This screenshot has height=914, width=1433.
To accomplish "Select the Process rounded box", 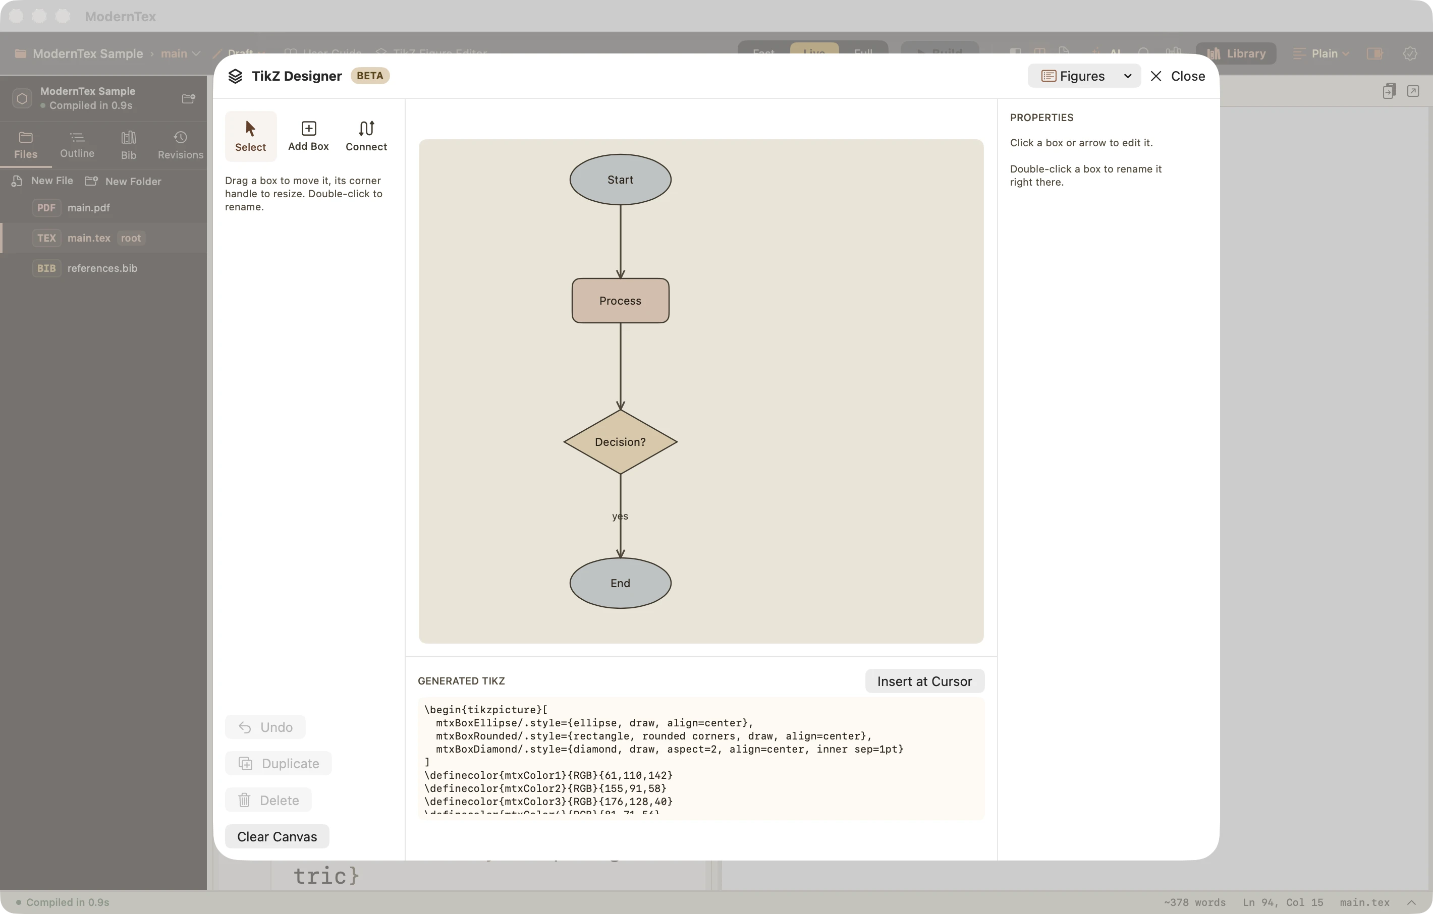I will point(620,301).
